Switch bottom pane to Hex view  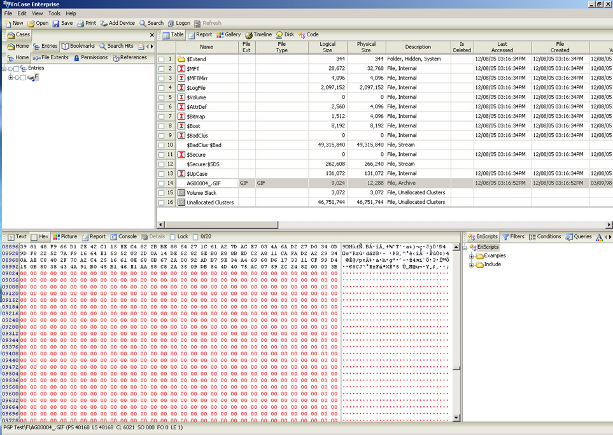coord(39,237)
